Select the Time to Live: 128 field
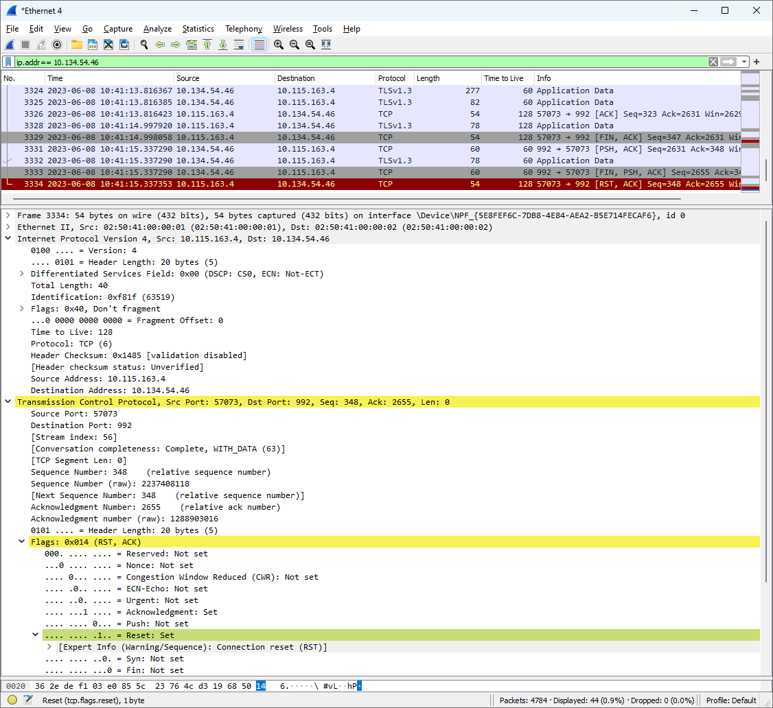Image resolution: width=773 pixels, height=708 pixels. [71, 331]
